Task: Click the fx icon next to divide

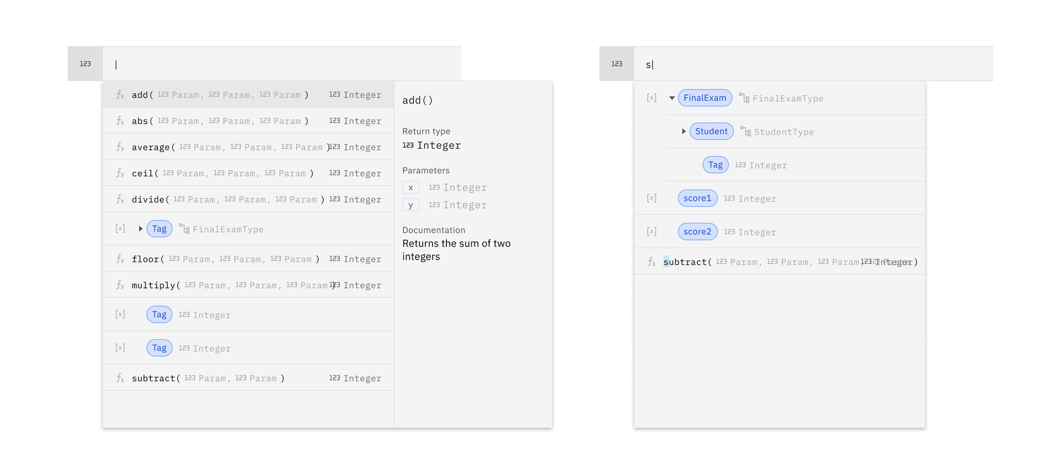Action: pos(120,199)
